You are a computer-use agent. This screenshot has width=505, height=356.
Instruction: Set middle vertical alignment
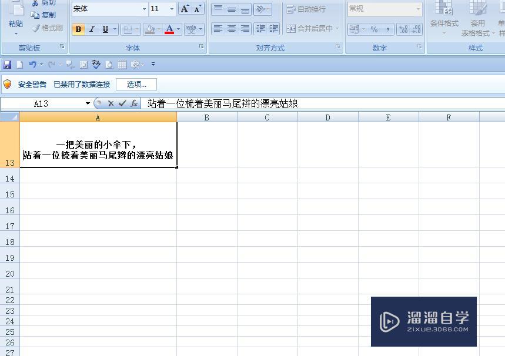[x=232, y=9]
